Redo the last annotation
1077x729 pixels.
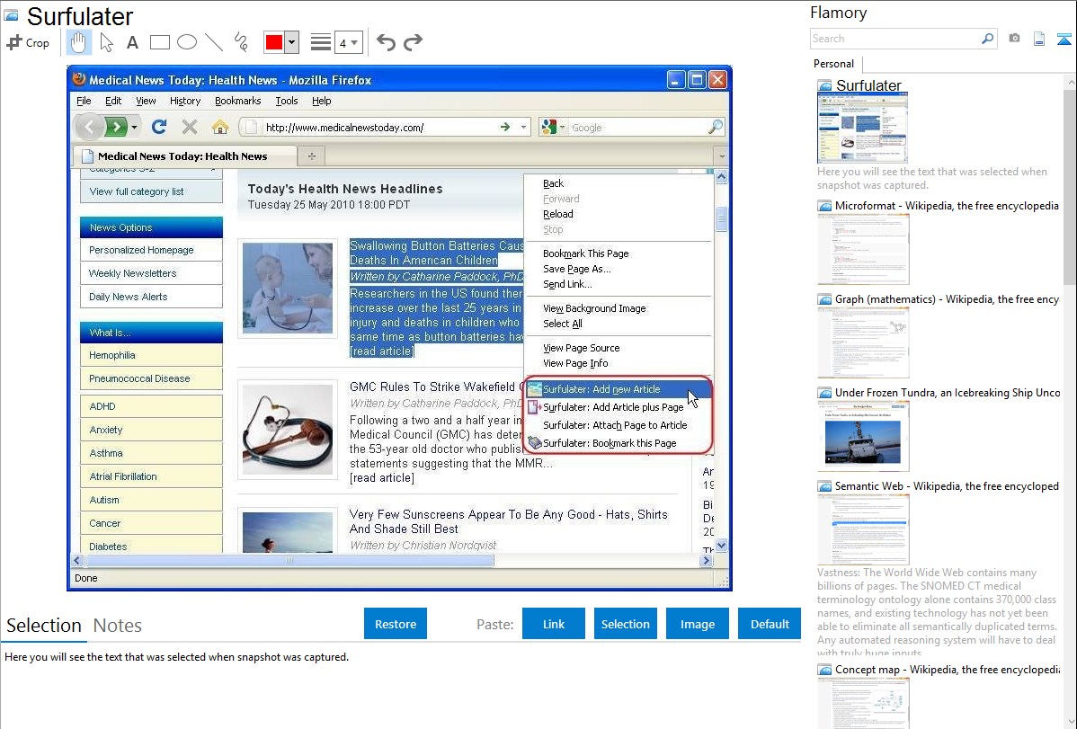tap(413, 42)
